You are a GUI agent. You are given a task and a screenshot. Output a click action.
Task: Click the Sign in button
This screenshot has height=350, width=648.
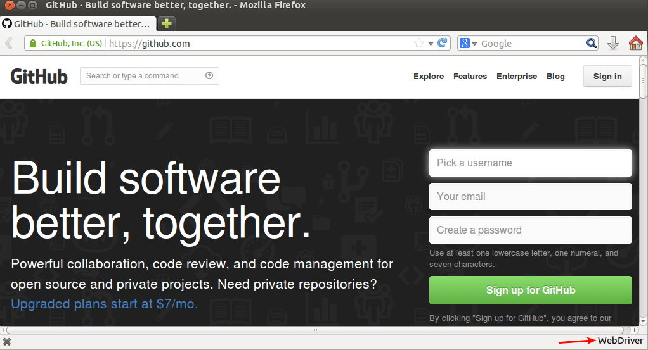click(607, 76)
